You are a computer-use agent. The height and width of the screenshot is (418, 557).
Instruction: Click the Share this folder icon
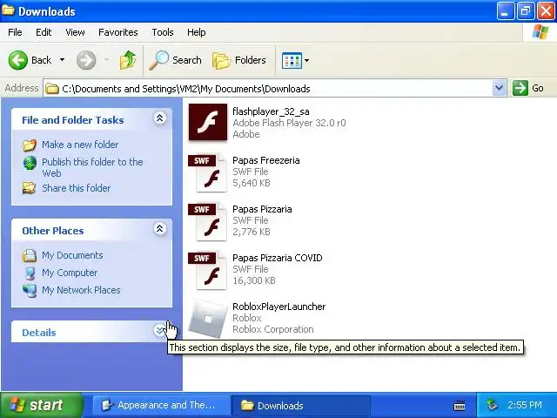(x=30, y=188)
